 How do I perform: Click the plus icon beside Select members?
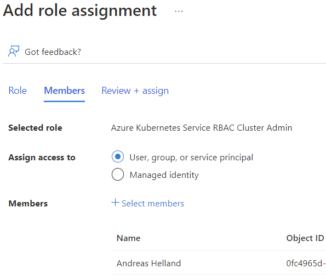pyautogui.click(x=115, y=203)
